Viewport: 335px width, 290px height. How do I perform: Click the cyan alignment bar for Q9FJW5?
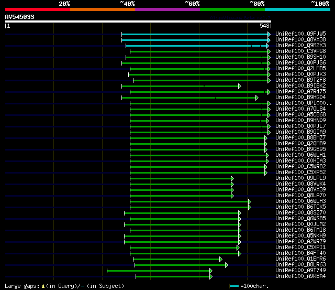pos(195,34)
